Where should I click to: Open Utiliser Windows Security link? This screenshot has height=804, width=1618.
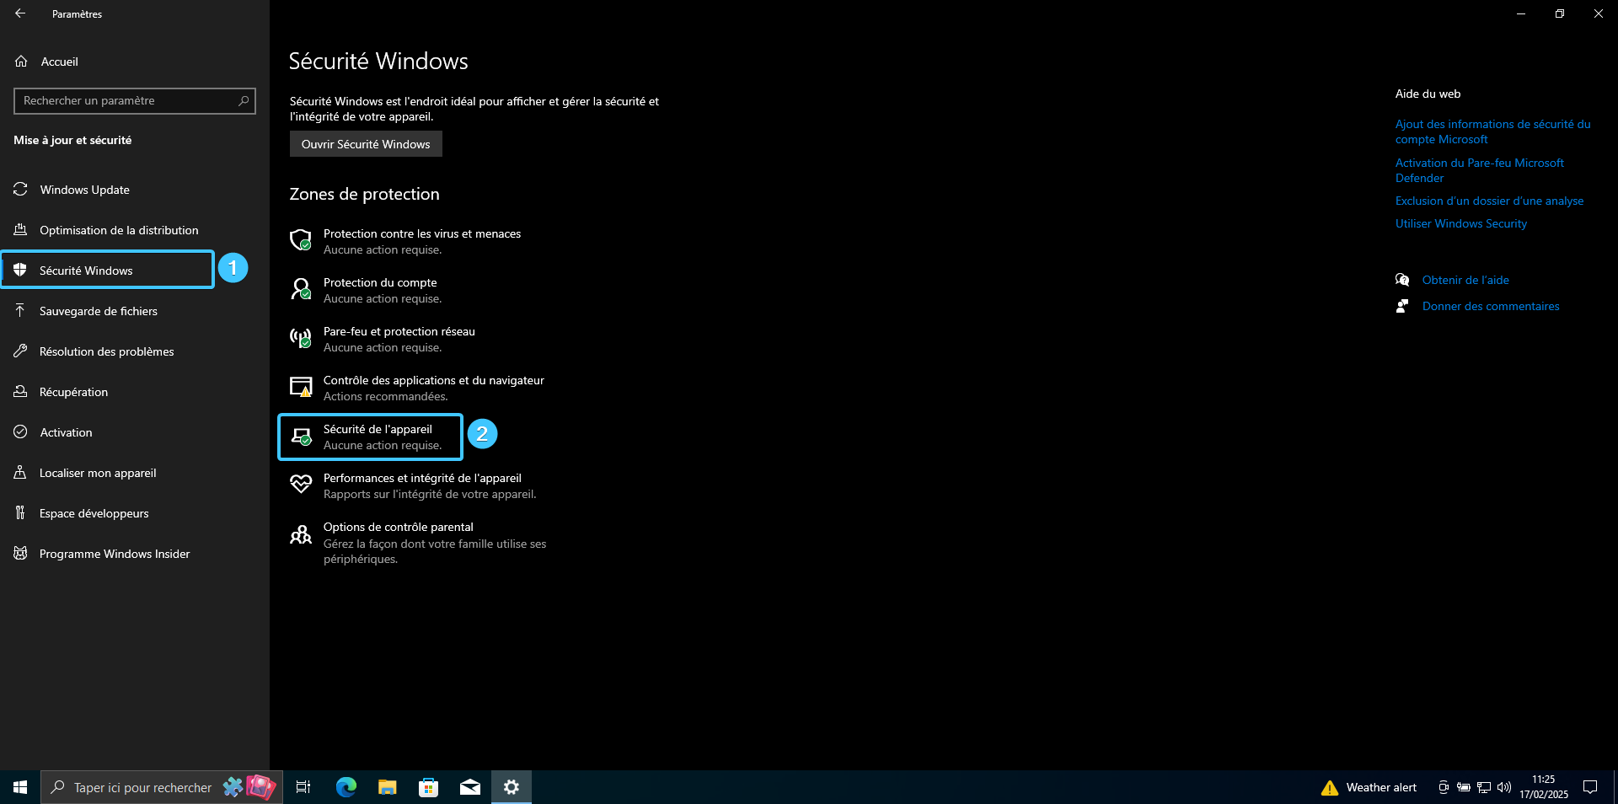pos(1461,223)
